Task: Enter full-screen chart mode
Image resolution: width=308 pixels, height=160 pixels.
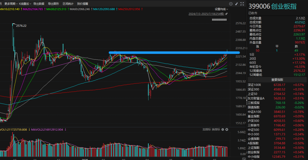Action: (x=242, y=4)
